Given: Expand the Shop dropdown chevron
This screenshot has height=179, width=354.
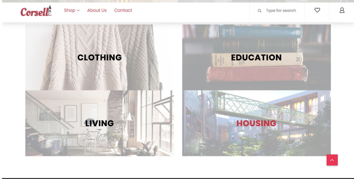Looking at the screenshot, I should click(78, 11).
